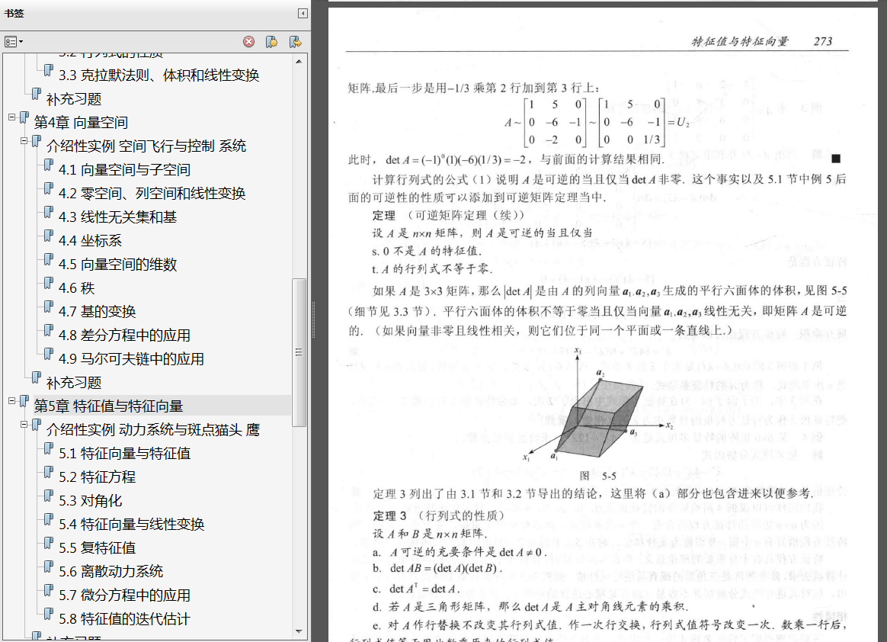Click the bookmark icon beside 4.2 零空间
Viewport: 887px width, 642px height.
(49, 188)
